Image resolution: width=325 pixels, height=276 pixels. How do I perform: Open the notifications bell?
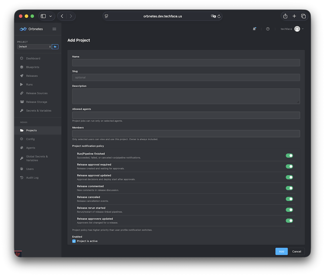[254, 29]
